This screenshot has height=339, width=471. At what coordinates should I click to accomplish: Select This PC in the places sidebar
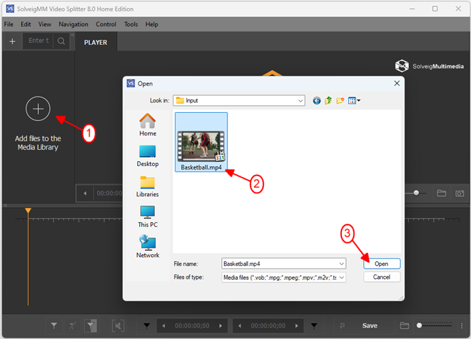tap(147, 217)
